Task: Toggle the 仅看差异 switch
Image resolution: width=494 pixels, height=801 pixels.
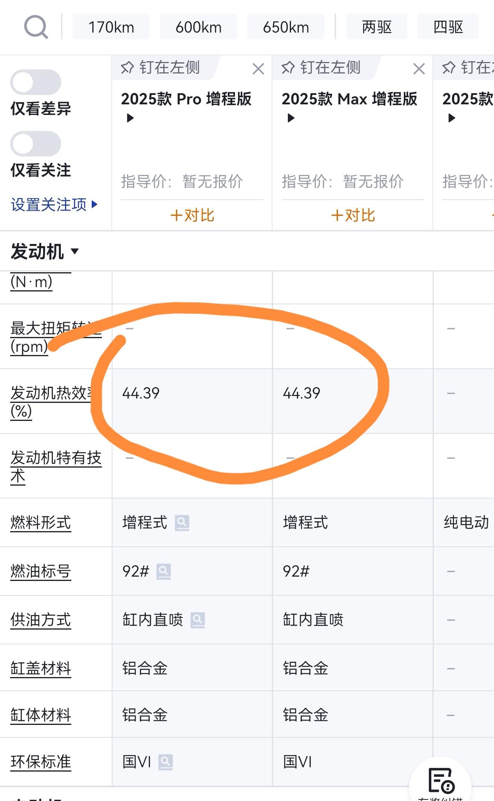Action: tap(36, 82)
